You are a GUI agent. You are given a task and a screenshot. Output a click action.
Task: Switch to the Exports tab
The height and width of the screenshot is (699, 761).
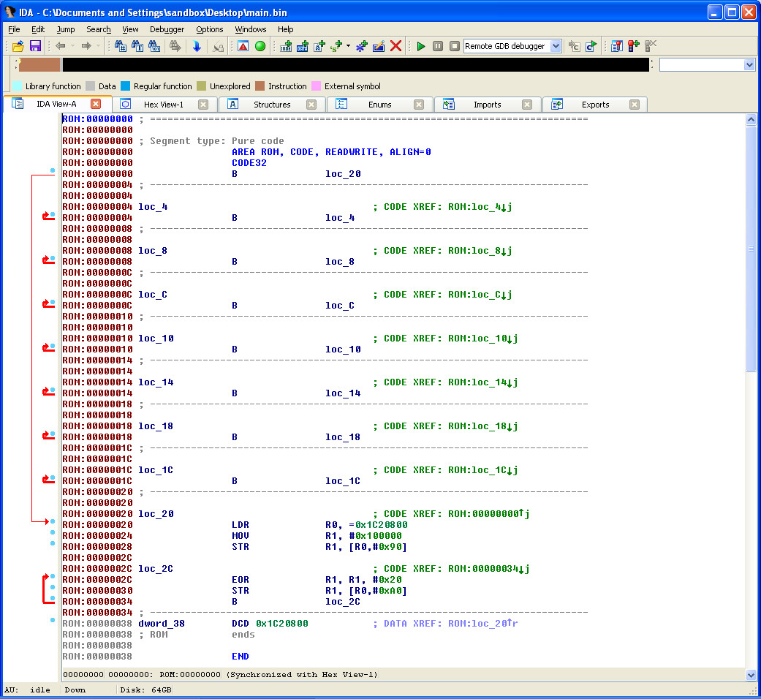click(595, 105)
